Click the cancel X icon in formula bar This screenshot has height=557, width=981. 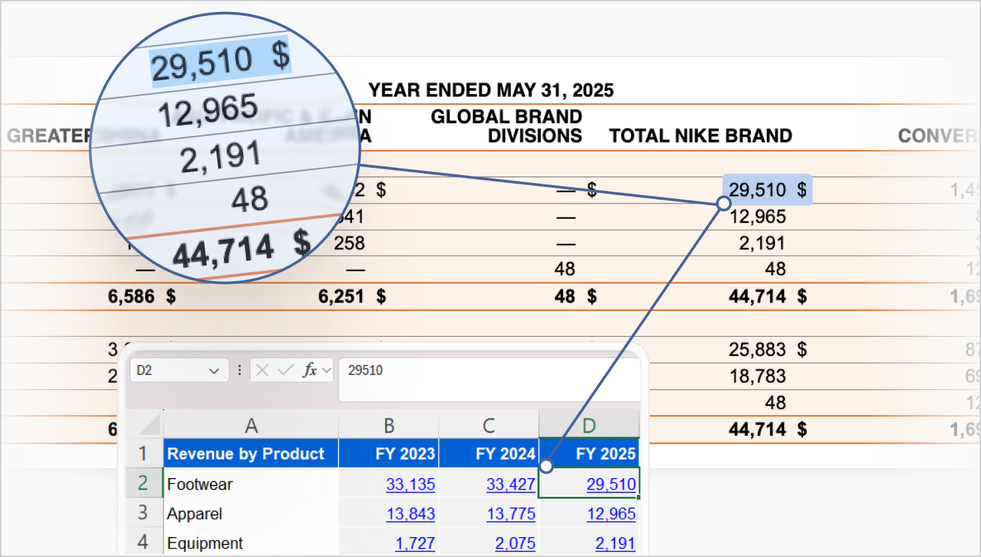[x=262, y=370]
